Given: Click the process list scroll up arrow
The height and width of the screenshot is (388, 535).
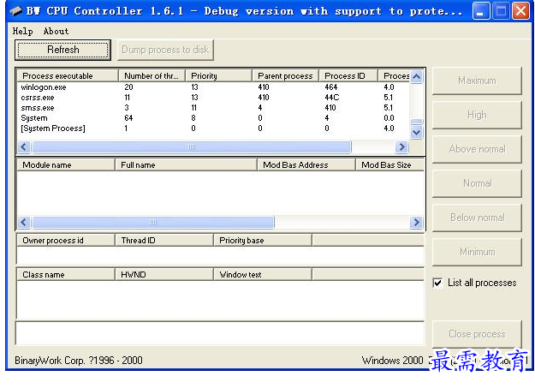Looking at the screenshot, I should click(x=416, y=76).
